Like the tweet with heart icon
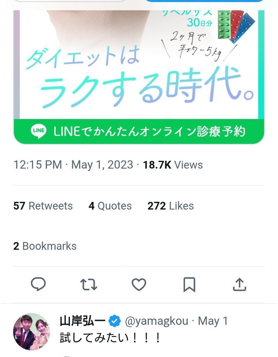The width and height of the screenshot is (278, 357). (x=139, y=284)
